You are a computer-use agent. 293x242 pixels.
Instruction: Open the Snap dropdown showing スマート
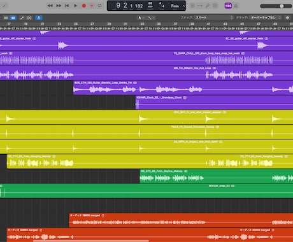tap(213, 18)
